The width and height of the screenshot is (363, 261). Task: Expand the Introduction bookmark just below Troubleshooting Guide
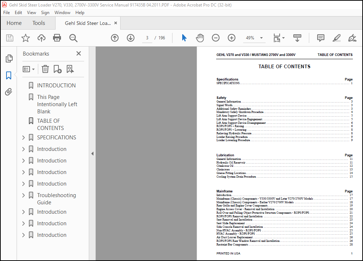[x=23, y=212]
